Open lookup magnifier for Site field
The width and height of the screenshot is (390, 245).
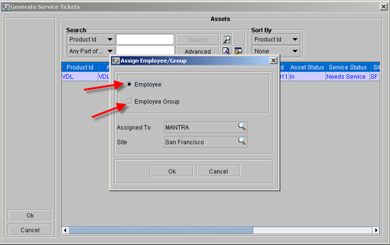click(x=242, y=141)
